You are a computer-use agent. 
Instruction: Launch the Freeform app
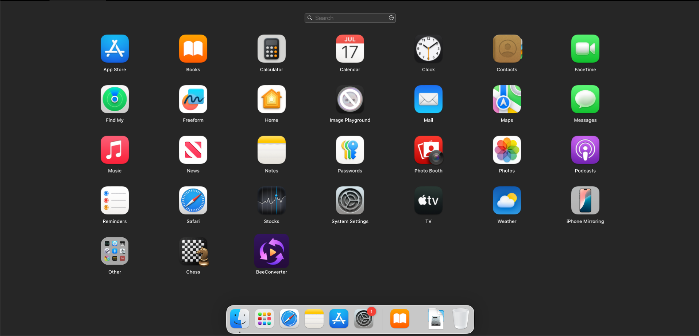[x=193, y=99]
